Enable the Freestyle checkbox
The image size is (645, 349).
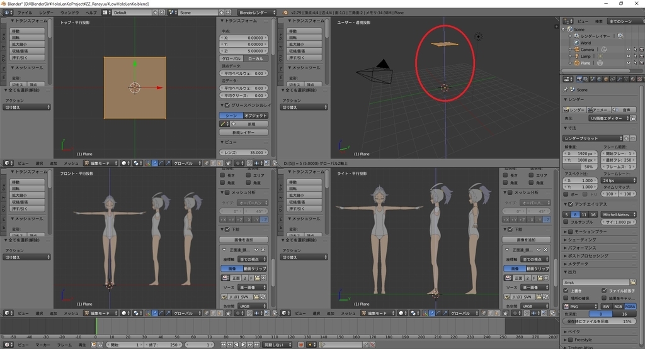(x=571, y=340)
